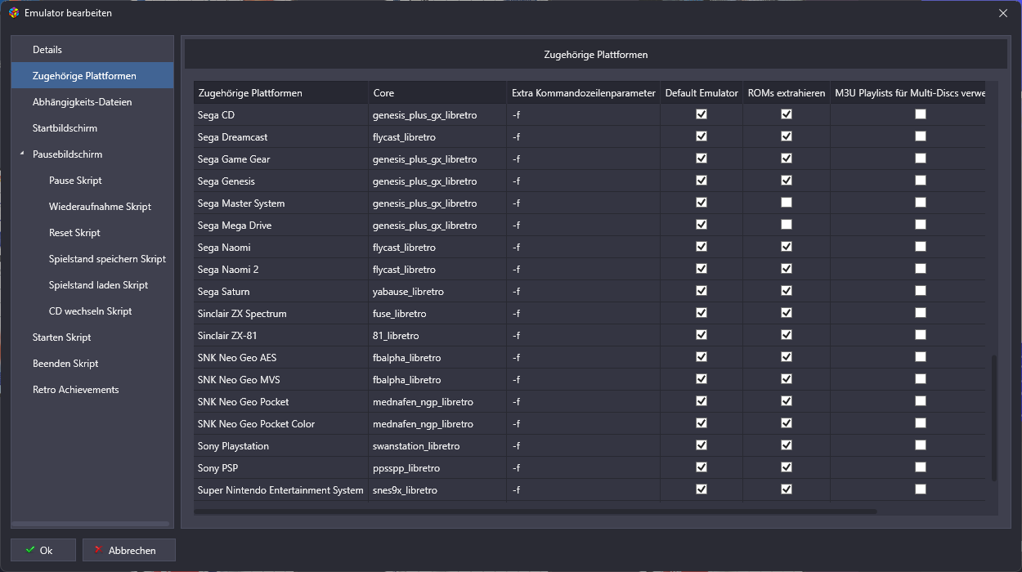The height and width of the screenshot is (572, 1022).
Task: Select CD wechseln Skript item
Action: (x=90, y=311)
